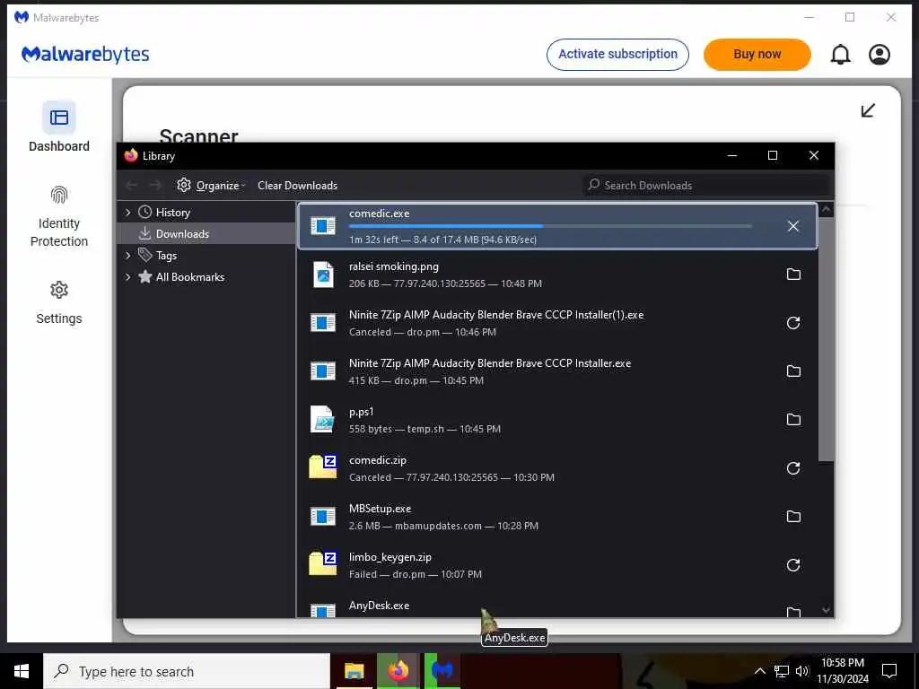The image size is (919, 689).
Task: Click Clear Downloads button
Action: click(297, 185)
